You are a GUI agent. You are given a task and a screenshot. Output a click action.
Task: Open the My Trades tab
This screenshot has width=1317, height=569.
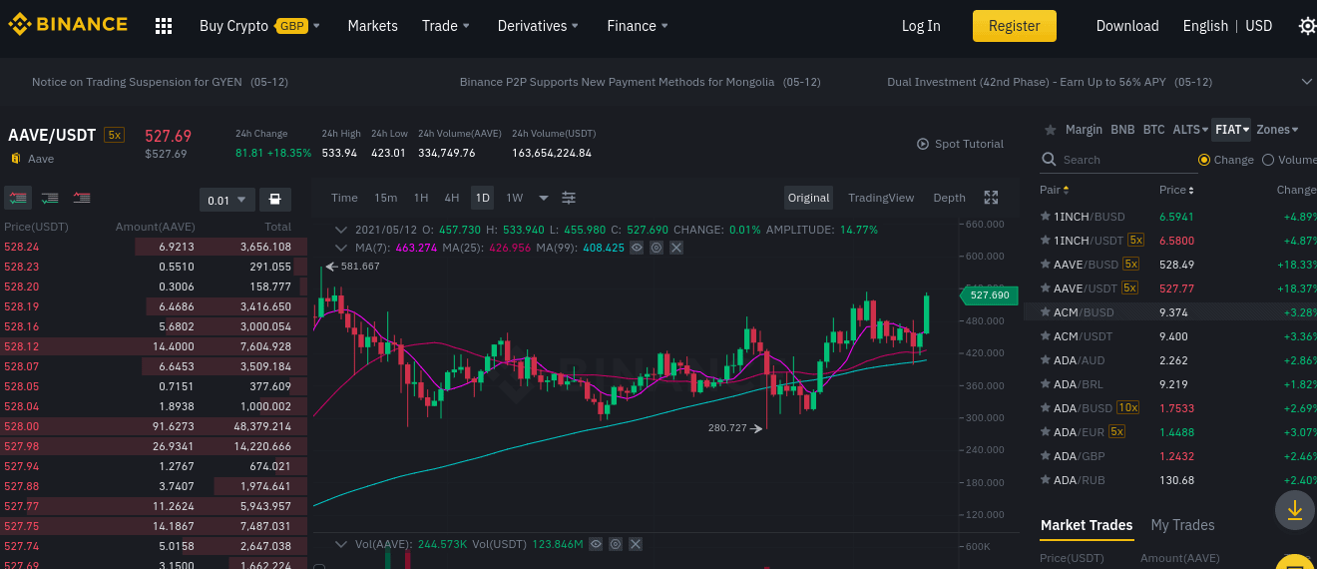click(1182, 525)
